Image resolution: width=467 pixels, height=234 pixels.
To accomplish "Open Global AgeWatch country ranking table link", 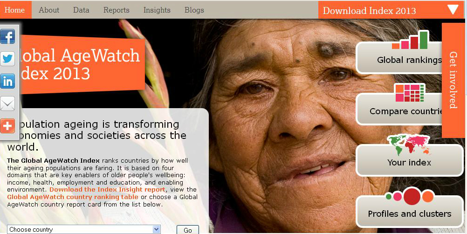I will (73, 197).
